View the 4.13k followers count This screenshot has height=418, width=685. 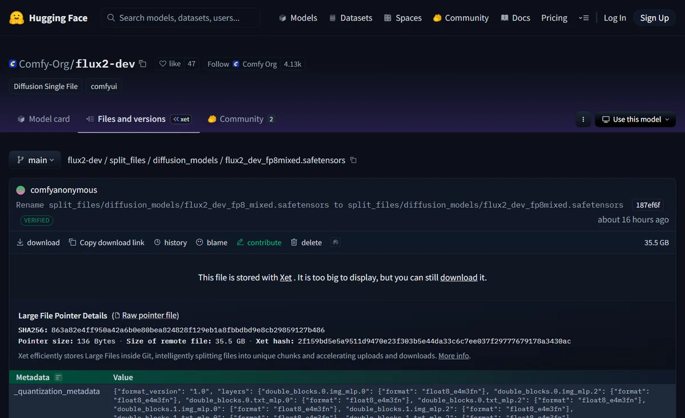point(293,64)
